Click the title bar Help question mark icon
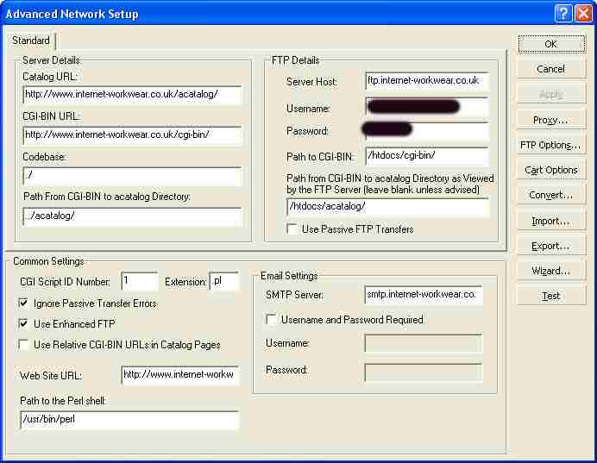The image size is (597, 463). 562,13
